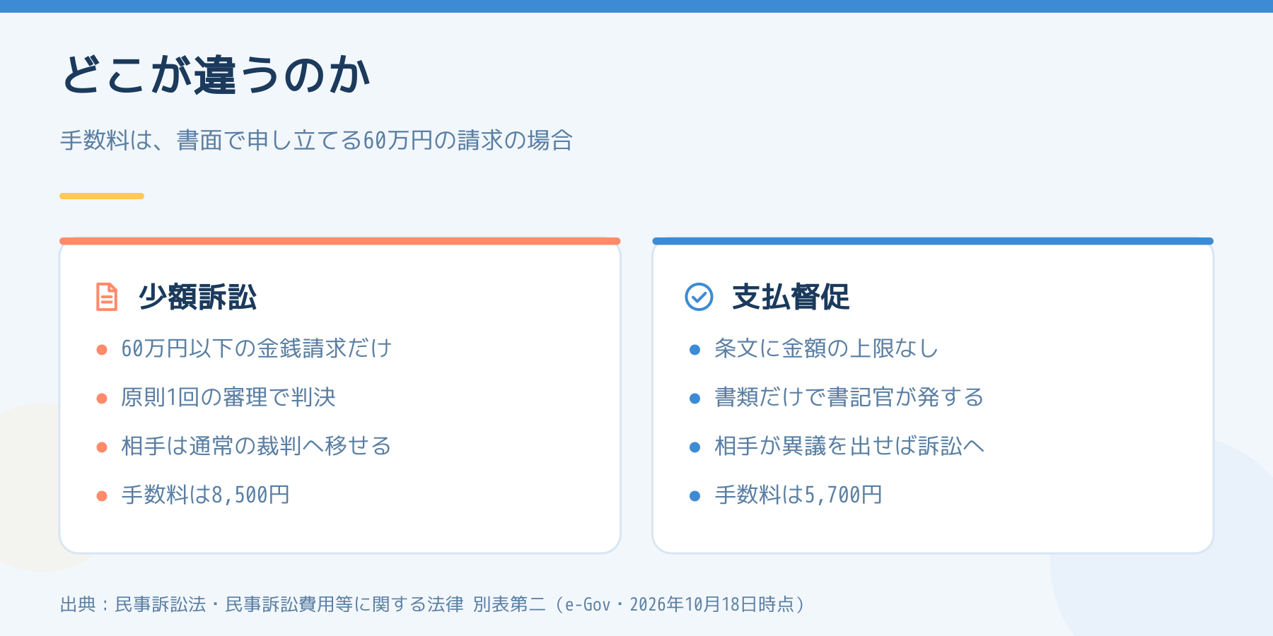Viewport: 1273px width, 636px height.
Task: Click the 少額訴訟 card title
Action: 198,297
